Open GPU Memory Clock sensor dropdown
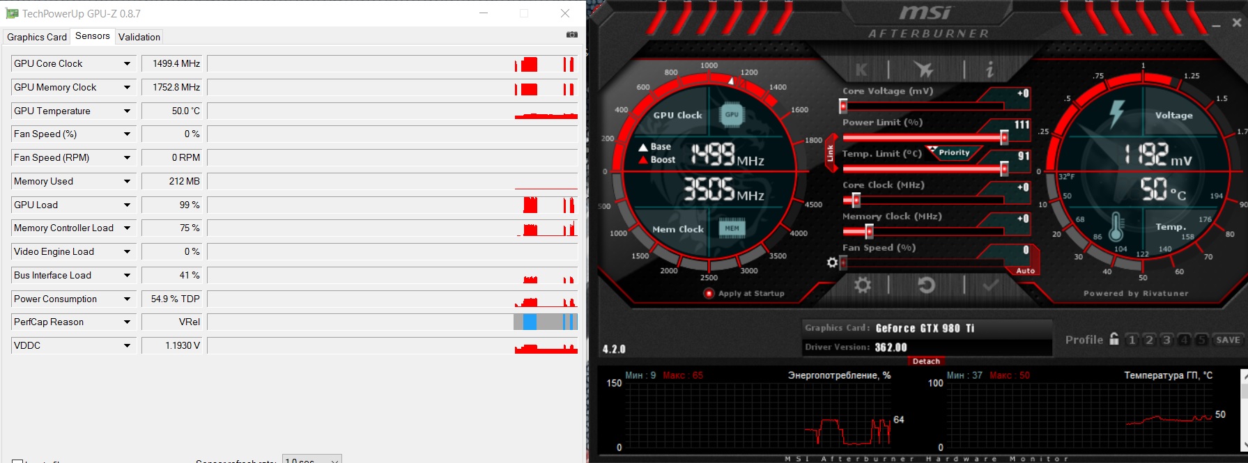Image resolution: width=1248 pixels, height=463 pixels. pyautogui.click(x=127, y=87)
